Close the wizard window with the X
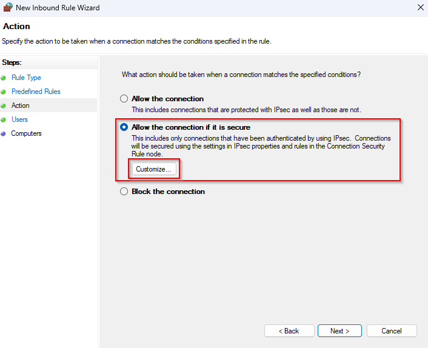The width and height of the screenshot is (428, 348). click(x=420, y=8)
